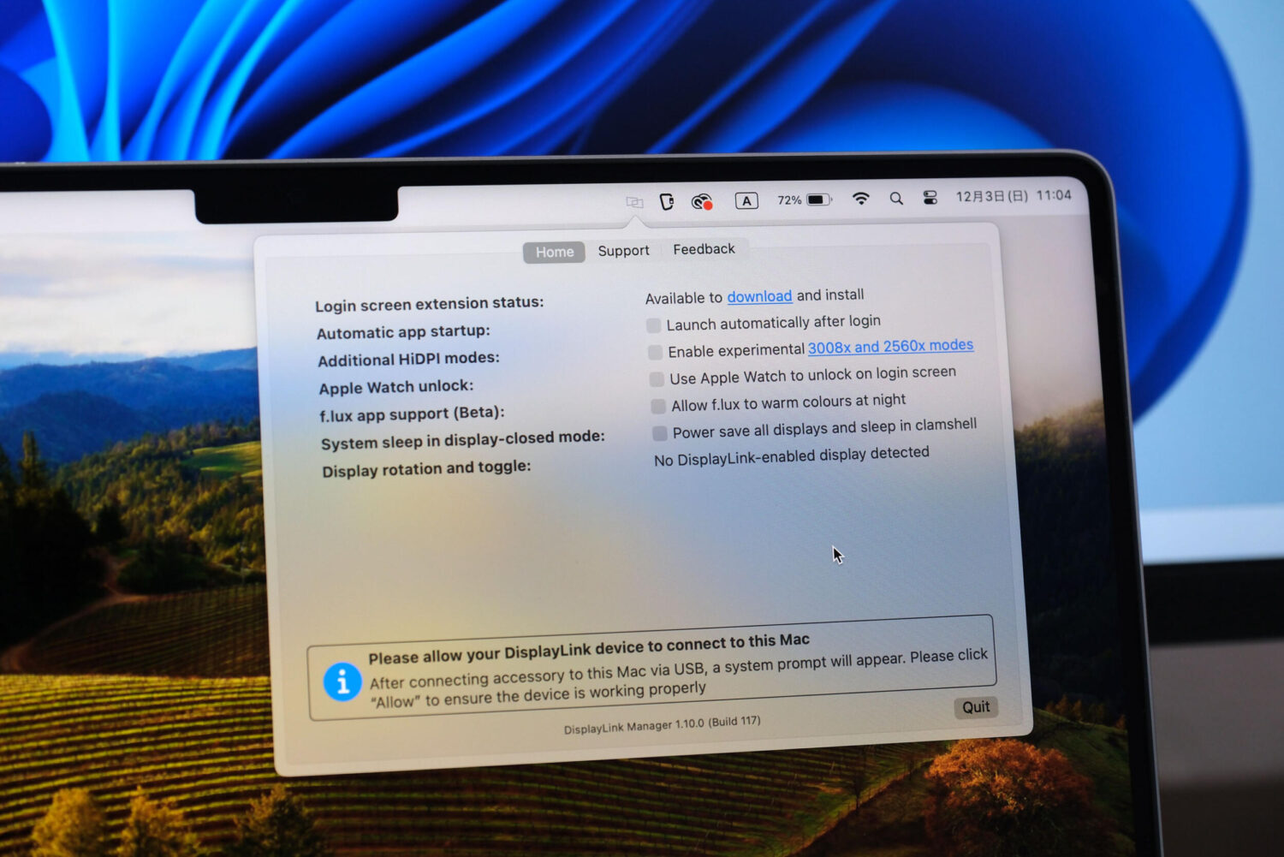Select the Home tab
The image size is (1284, 857).
[555, 252]
